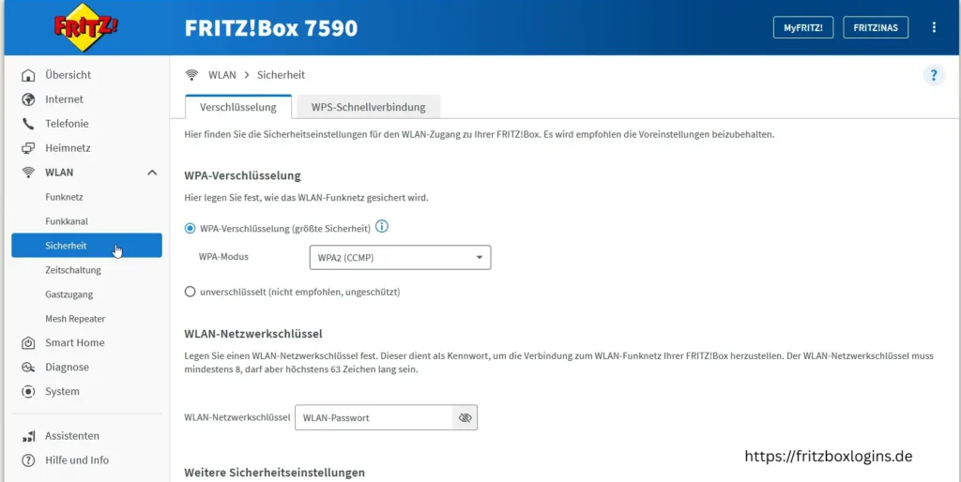Image resolution: width=961 pixels, height=482 pixels.
Task: Switch to Verschlüsselung tab
Action: coord(237,107)
